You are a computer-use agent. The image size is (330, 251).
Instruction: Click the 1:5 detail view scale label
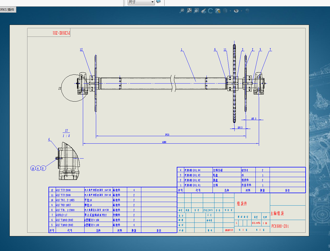coord(66,136)
